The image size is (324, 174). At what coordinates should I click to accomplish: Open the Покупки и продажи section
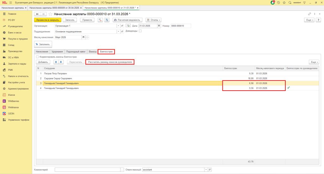(x=18, y=39)
